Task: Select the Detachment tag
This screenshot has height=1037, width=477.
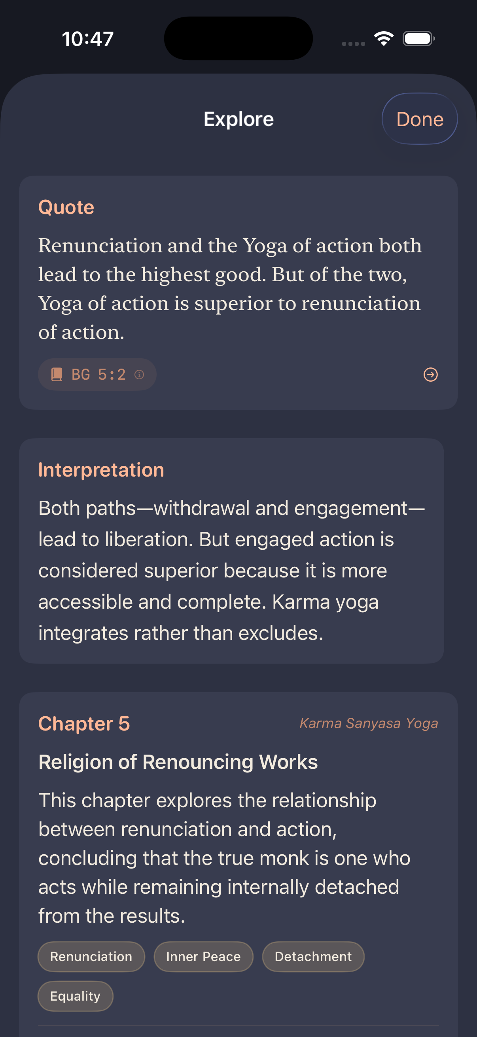Action: (313, 956)
